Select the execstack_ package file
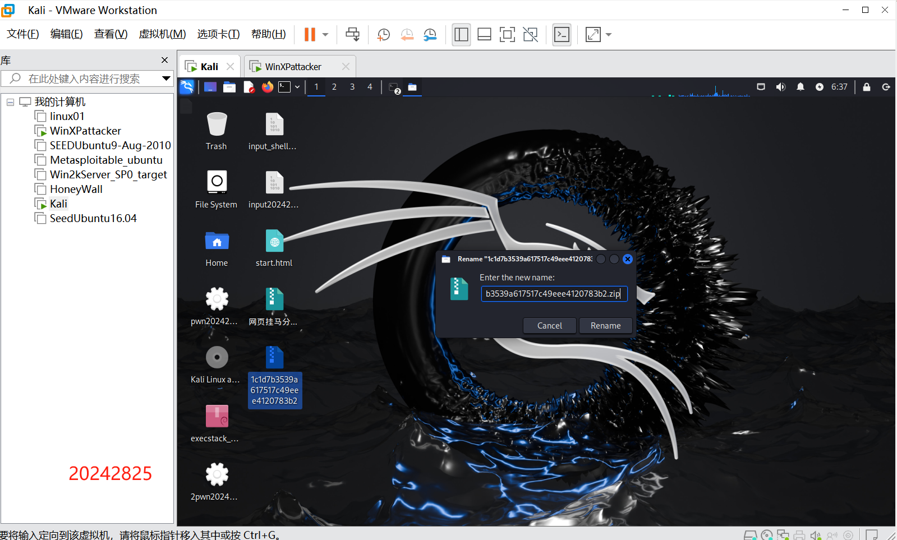The width and height of the screenshot is (897, 540). point(216,423)
